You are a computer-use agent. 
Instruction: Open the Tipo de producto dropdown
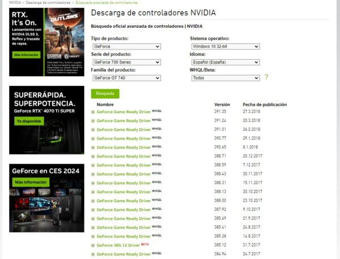tap(126, 47)
